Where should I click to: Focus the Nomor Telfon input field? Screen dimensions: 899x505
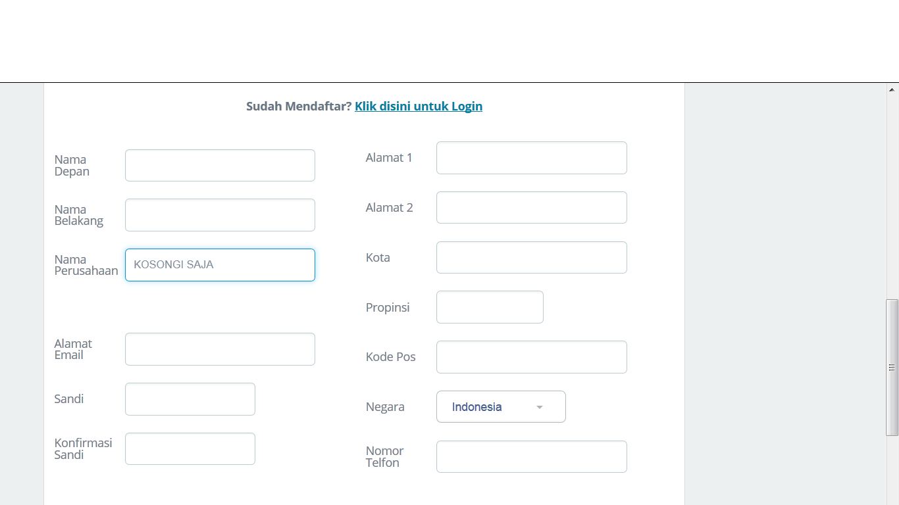tap(531, 457)
